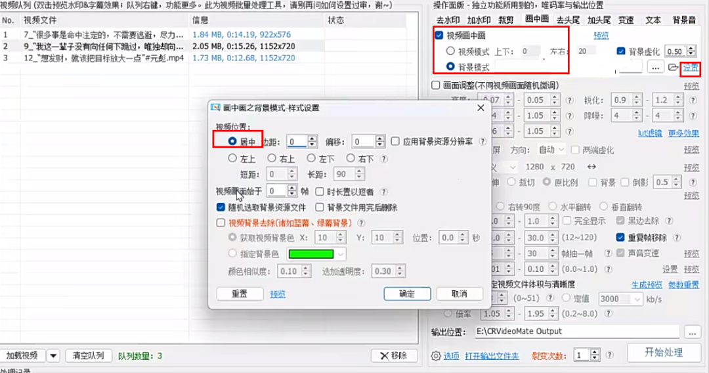Switch to the 变速 tab
This screenshot has height=373, width=709.
pos(626,20)
